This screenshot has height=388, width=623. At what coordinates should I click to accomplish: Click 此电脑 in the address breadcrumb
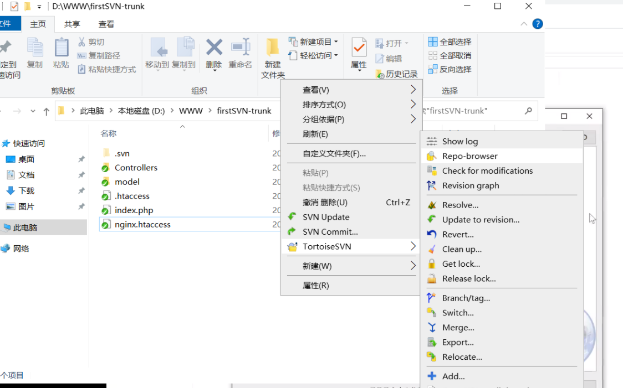[92, 111]
